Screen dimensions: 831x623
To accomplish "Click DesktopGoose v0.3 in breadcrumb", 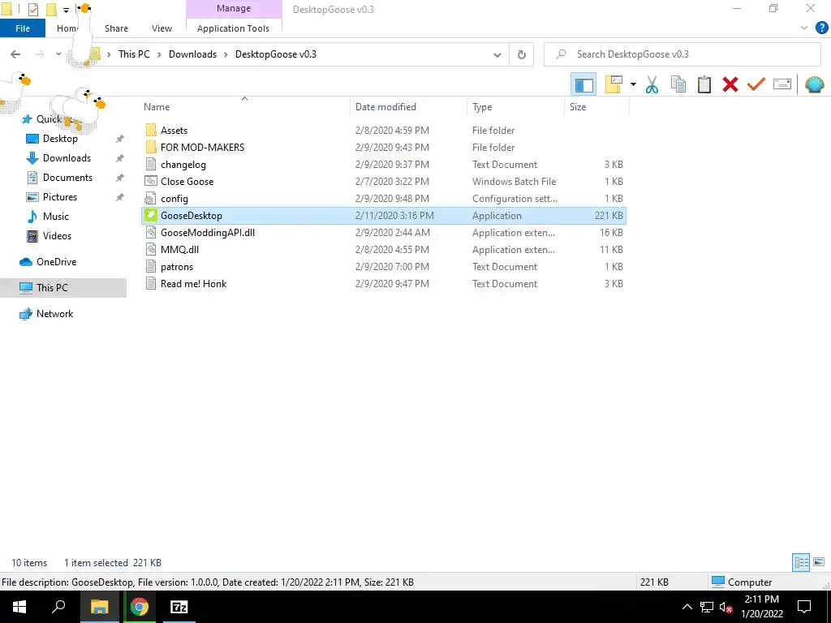I will [x=276, y=54].
